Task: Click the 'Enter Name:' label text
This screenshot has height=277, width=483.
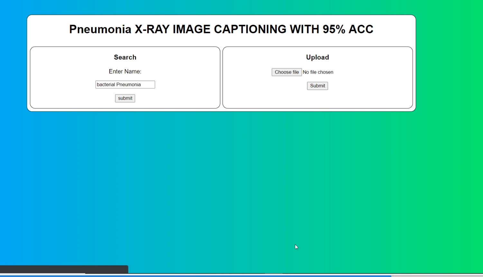Action: tap(125, 71)
